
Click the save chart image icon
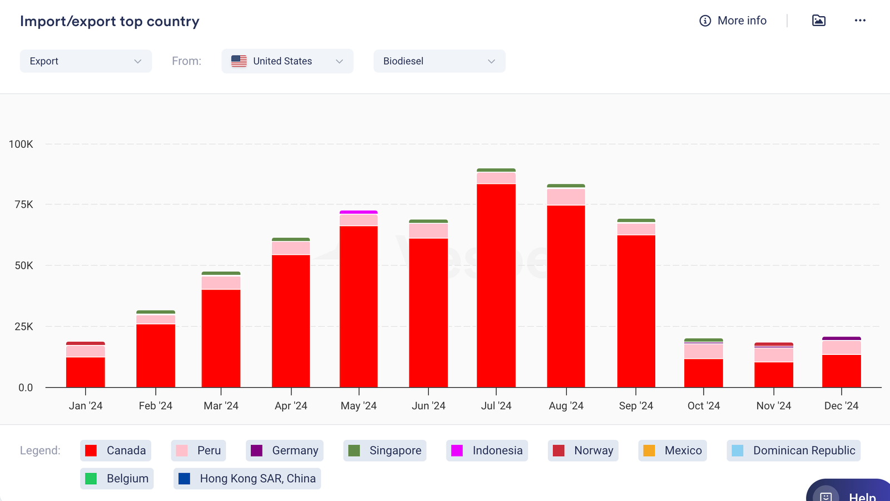[x=818, y=21]
